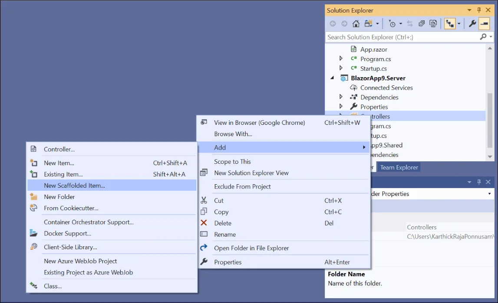Choose New Scaffolded Item option
The image size is (498, 303).
[74, 185]
